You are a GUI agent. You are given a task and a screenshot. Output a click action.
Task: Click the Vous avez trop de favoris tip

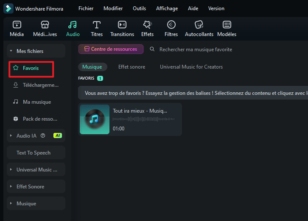coord(193,93)
